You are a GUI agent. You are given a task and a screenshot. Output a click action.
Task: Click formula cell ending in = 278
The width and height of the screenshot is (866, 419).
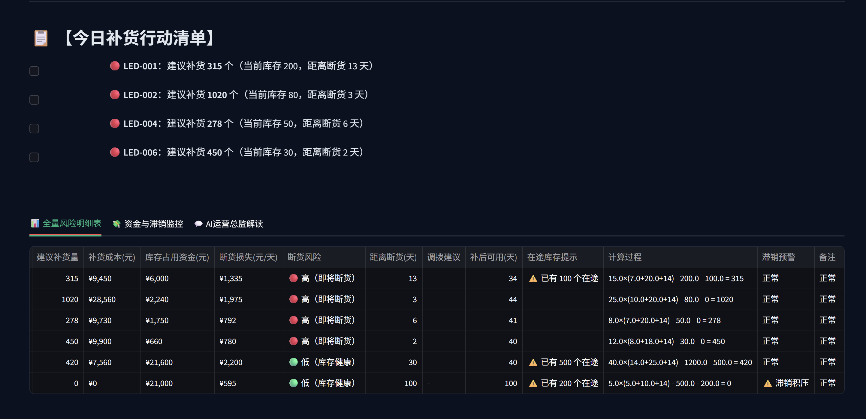(x=680, y=320)
